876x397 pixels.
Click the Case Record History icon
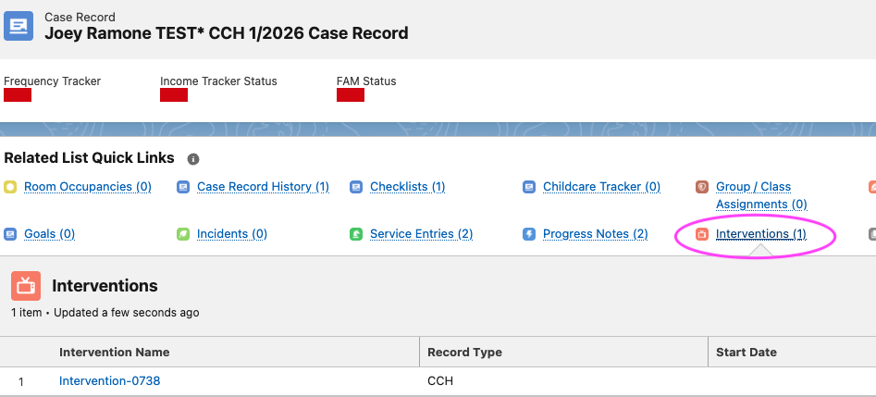click(x=183, y=187)
